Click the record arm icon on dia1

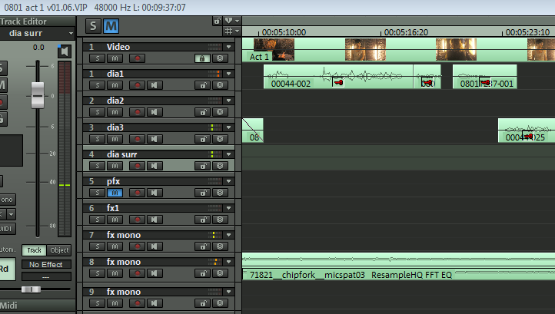click(138, 84)
